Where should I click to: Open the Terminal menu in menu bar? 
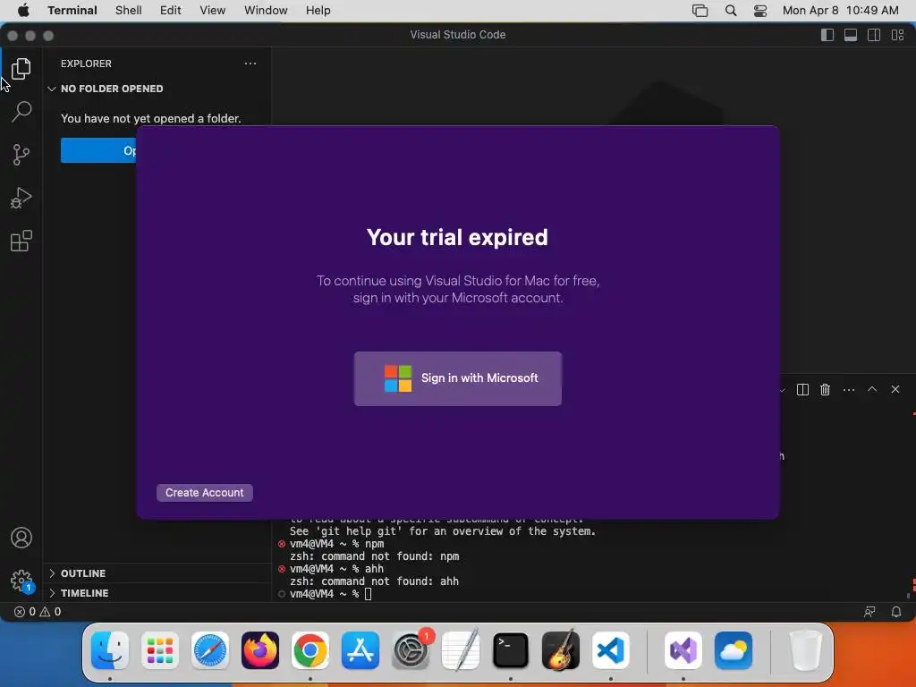point(72,11)
